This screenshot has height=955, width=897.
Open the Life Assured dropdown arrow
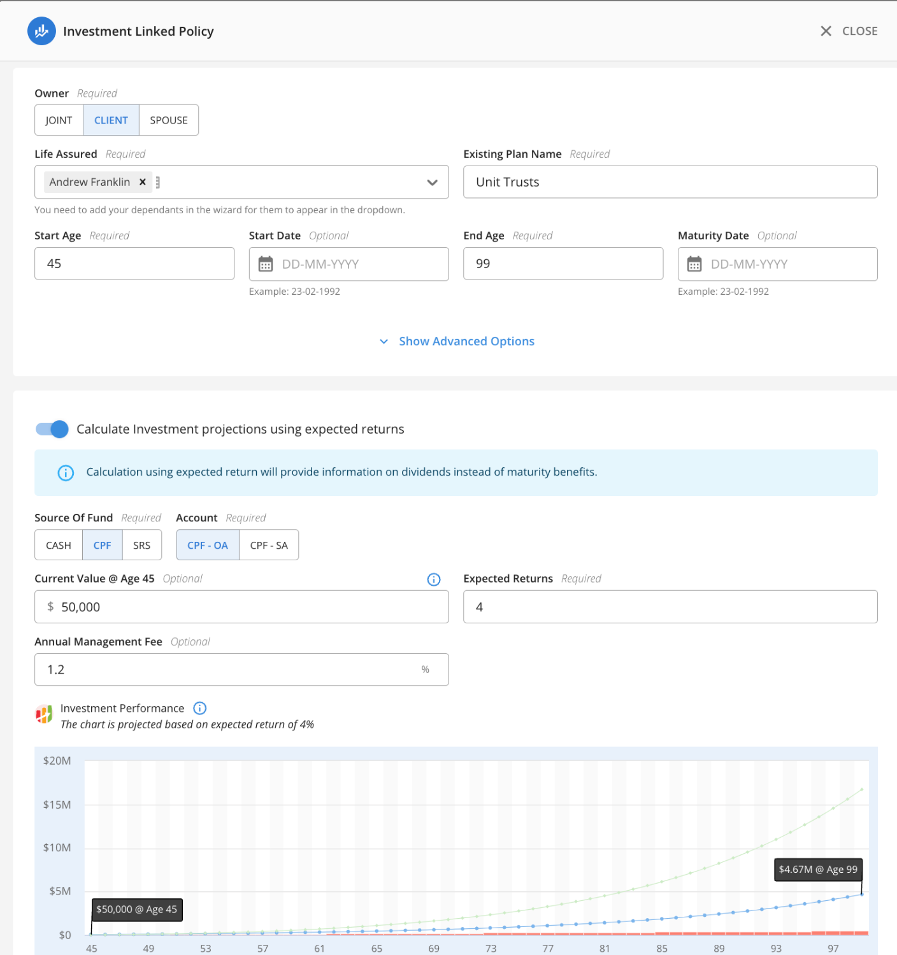point(432,183)
